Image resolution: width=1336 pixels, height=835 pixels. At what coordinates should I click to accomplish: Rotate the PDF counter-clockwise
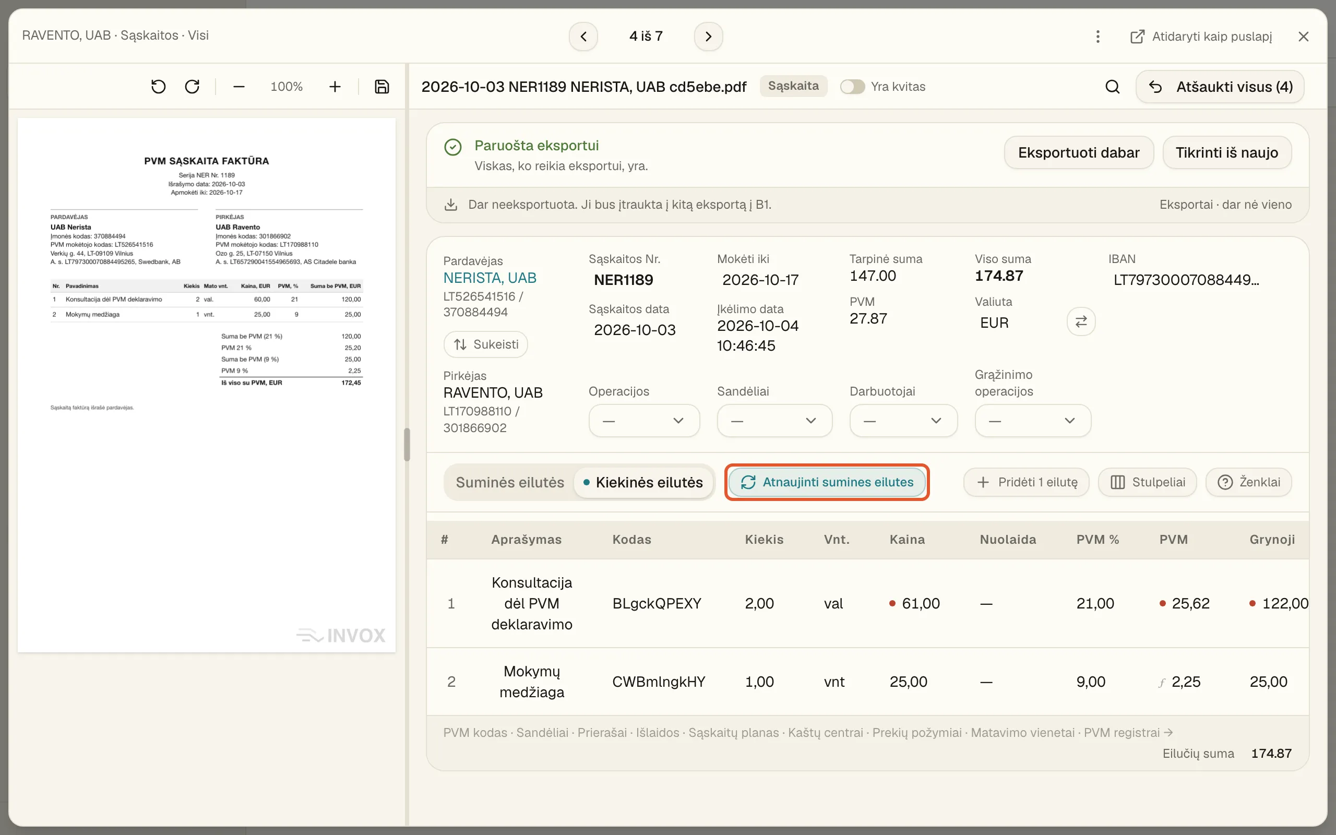click(x=159, y=87)
